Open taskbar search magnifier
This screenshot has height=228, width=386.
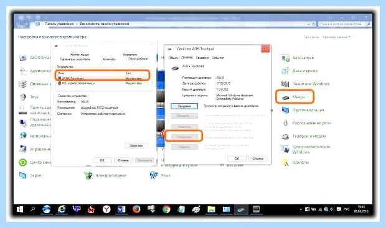(32, 209)
